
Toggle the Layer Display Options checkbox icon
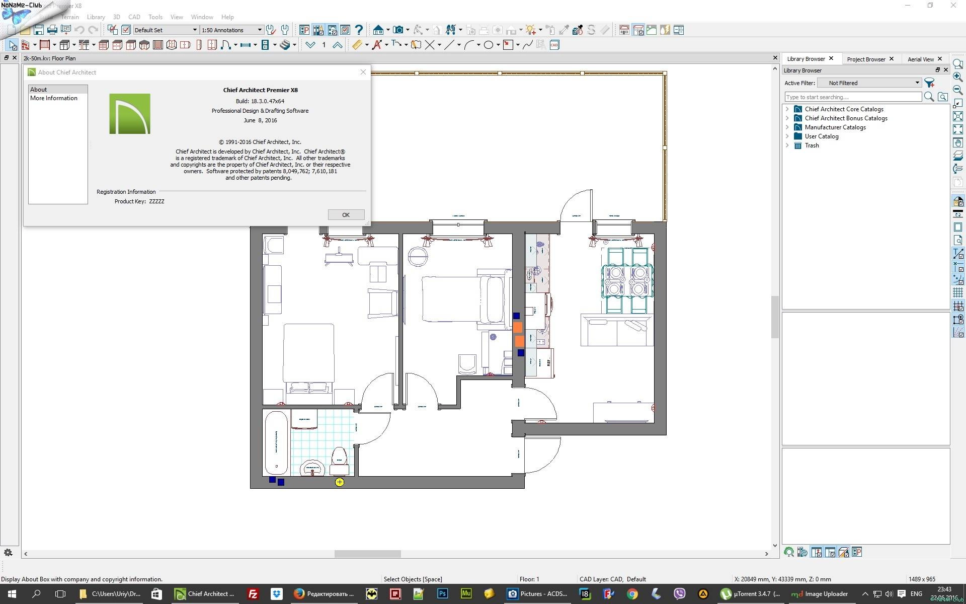126,30
